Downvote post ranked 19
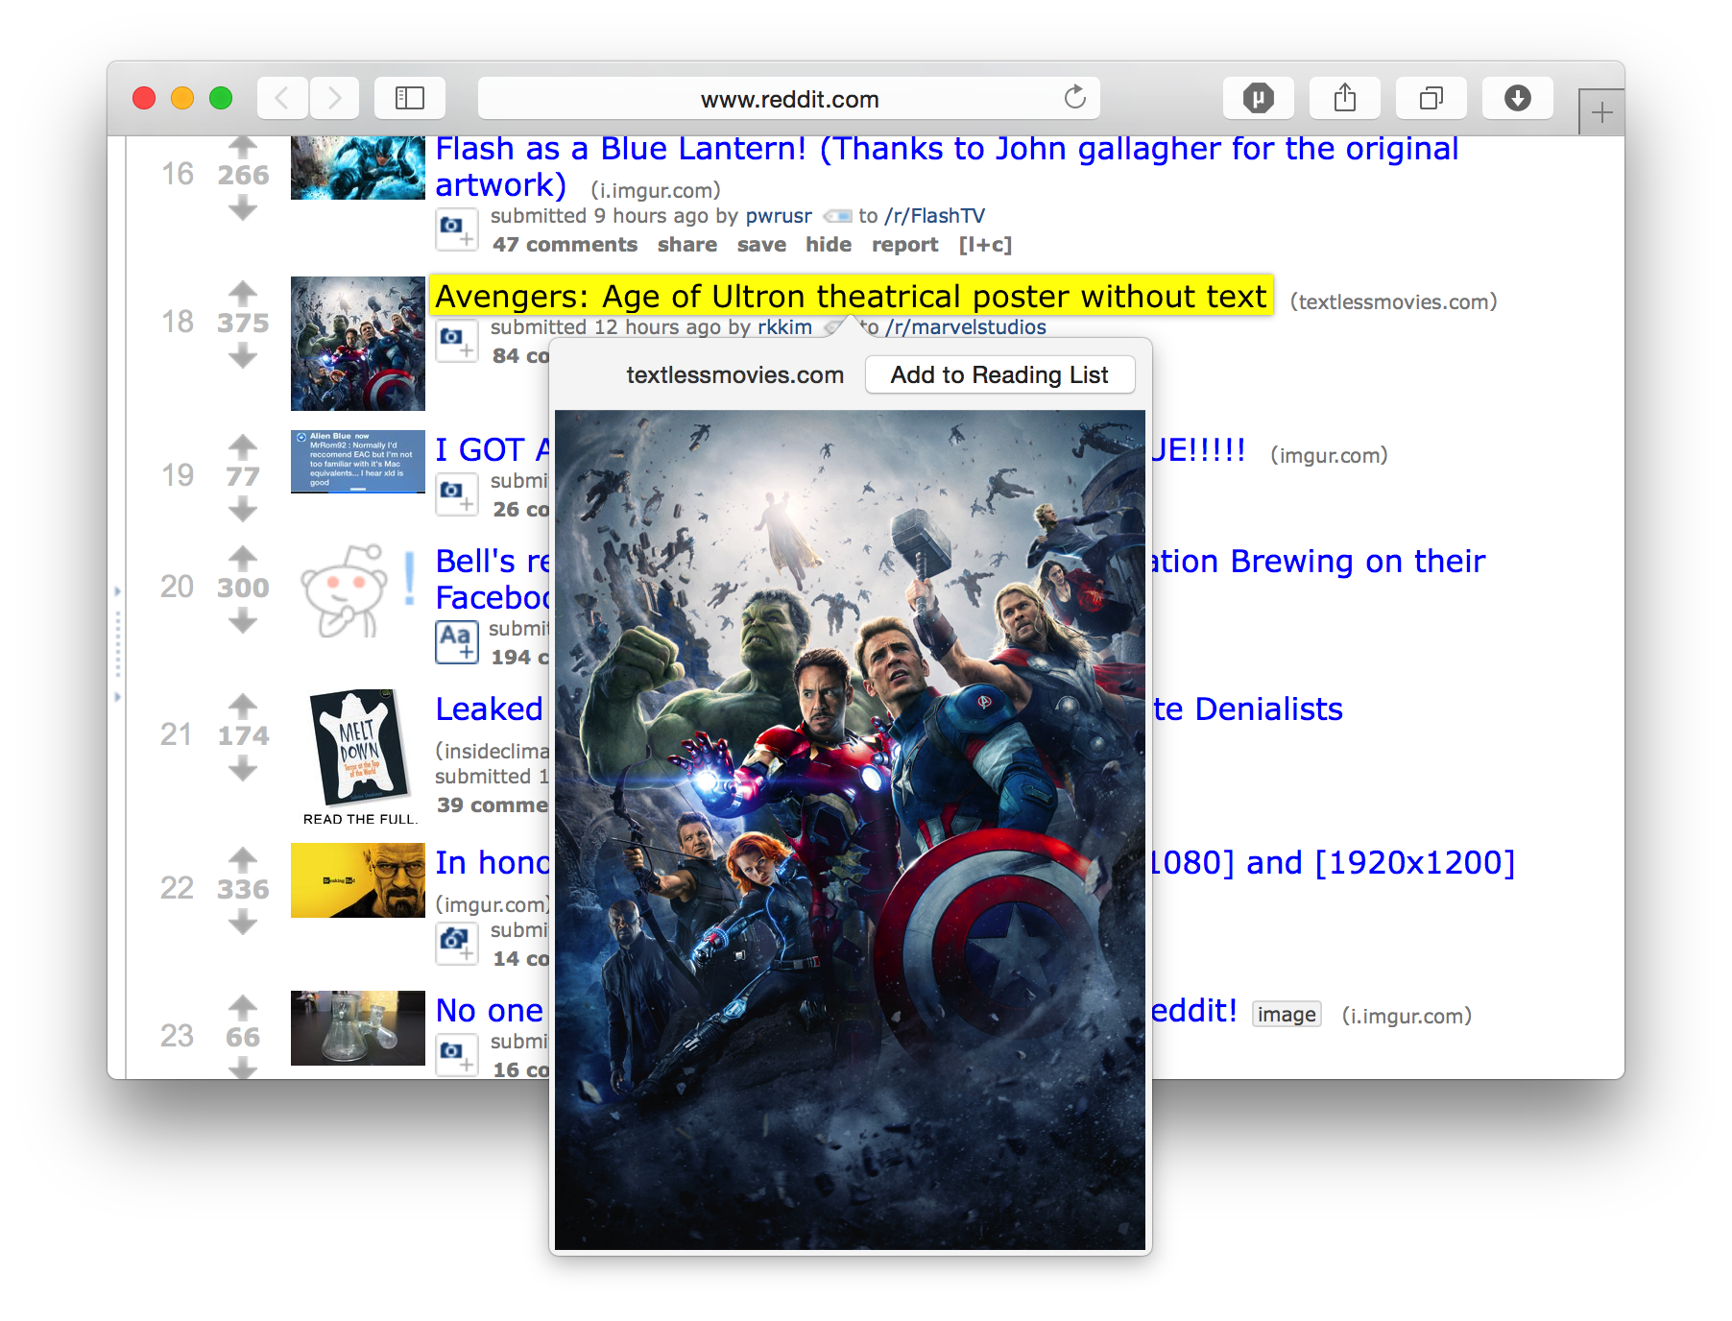The width and height of the screenshot is (1732, 1321). pyautogui.click(x=243, y=510)
